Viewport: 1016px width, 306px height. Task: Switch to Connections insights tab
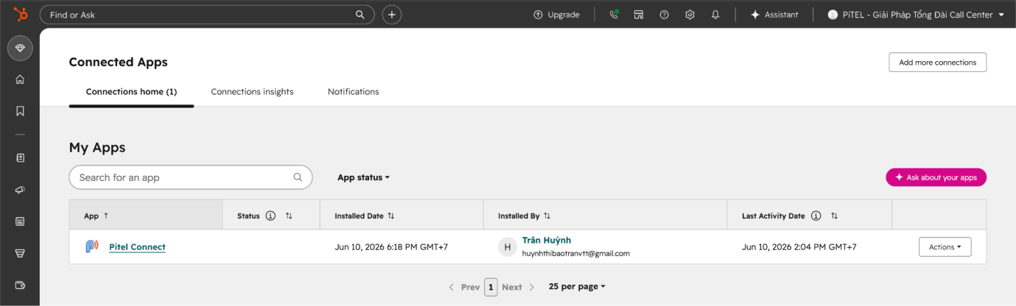point(252,92)
